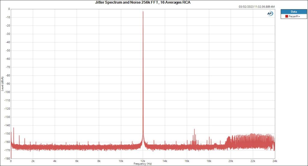Click the Data legend header
The height and width of the screenshot is (166, 308).
(x=294, y=11)
